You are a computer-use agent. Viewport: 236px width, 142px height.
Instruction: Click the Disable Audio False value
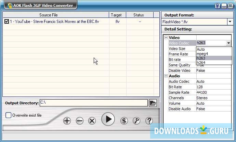[x=201, y=109]
